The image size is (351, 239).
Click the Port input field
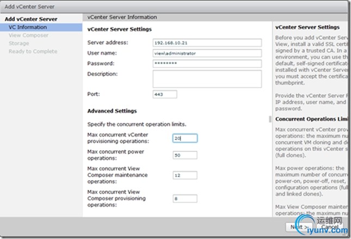pyautogui.click(x=165, y=94)
